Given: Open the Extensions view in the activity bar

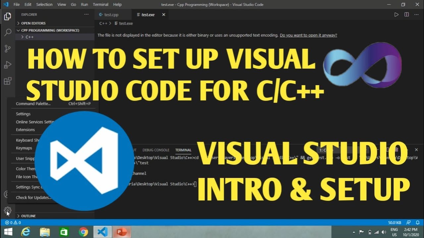Looking at the screenshot, I should (x=7, y=81).
